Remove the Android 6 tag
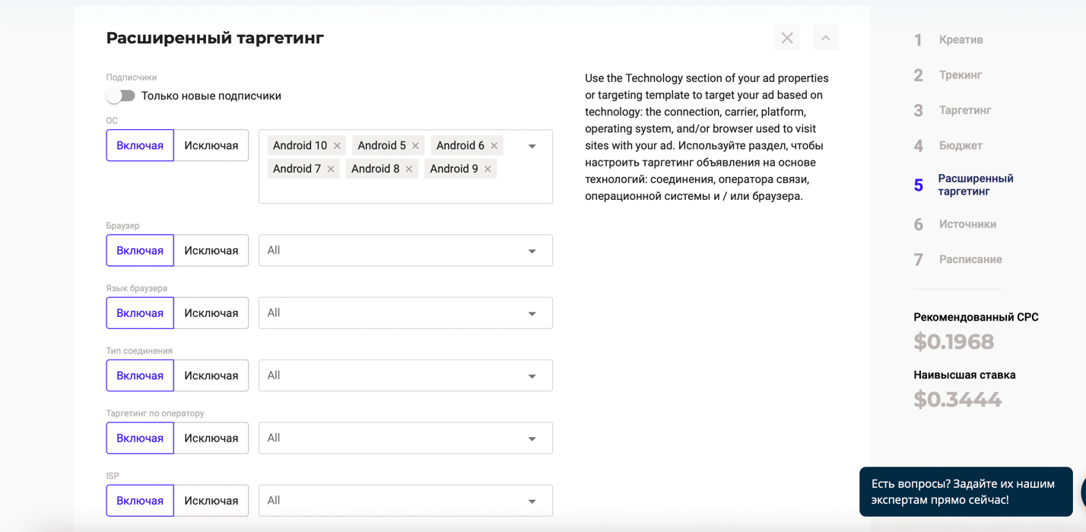1086x532 pixels. click(494, 146)
